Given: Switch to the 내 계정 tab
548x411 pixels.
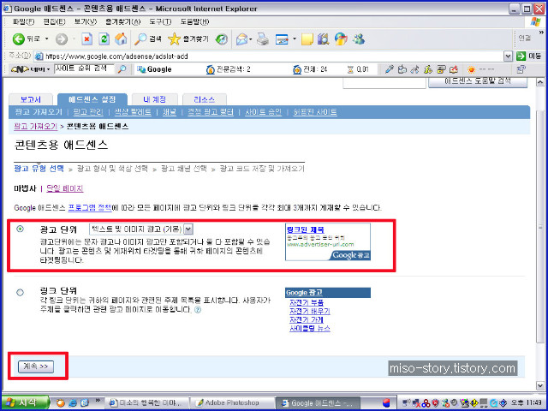Looking at the screenshot, I should (155, 99).
